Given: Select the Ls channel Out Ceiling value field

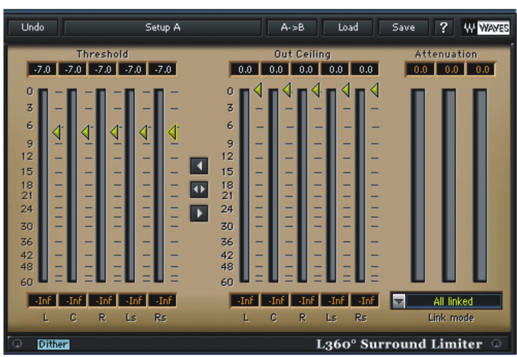Looking at the screenshot, I should [335, 70].
